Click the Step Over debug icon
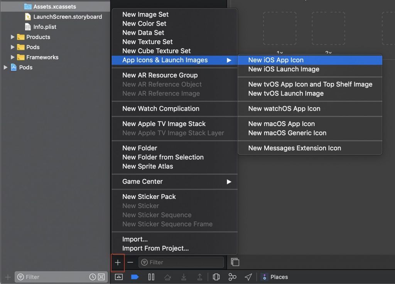 click(x=167, y=277)
